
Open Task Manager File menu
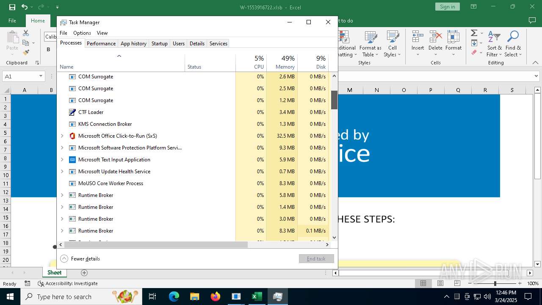[x=64, y=33]
